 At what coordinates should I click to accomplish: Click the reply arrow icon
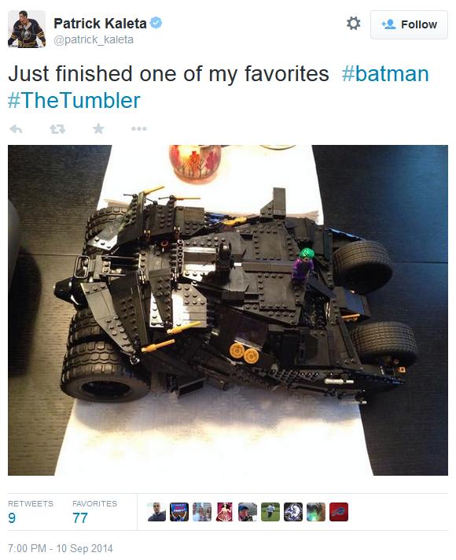tap(16, 129)
